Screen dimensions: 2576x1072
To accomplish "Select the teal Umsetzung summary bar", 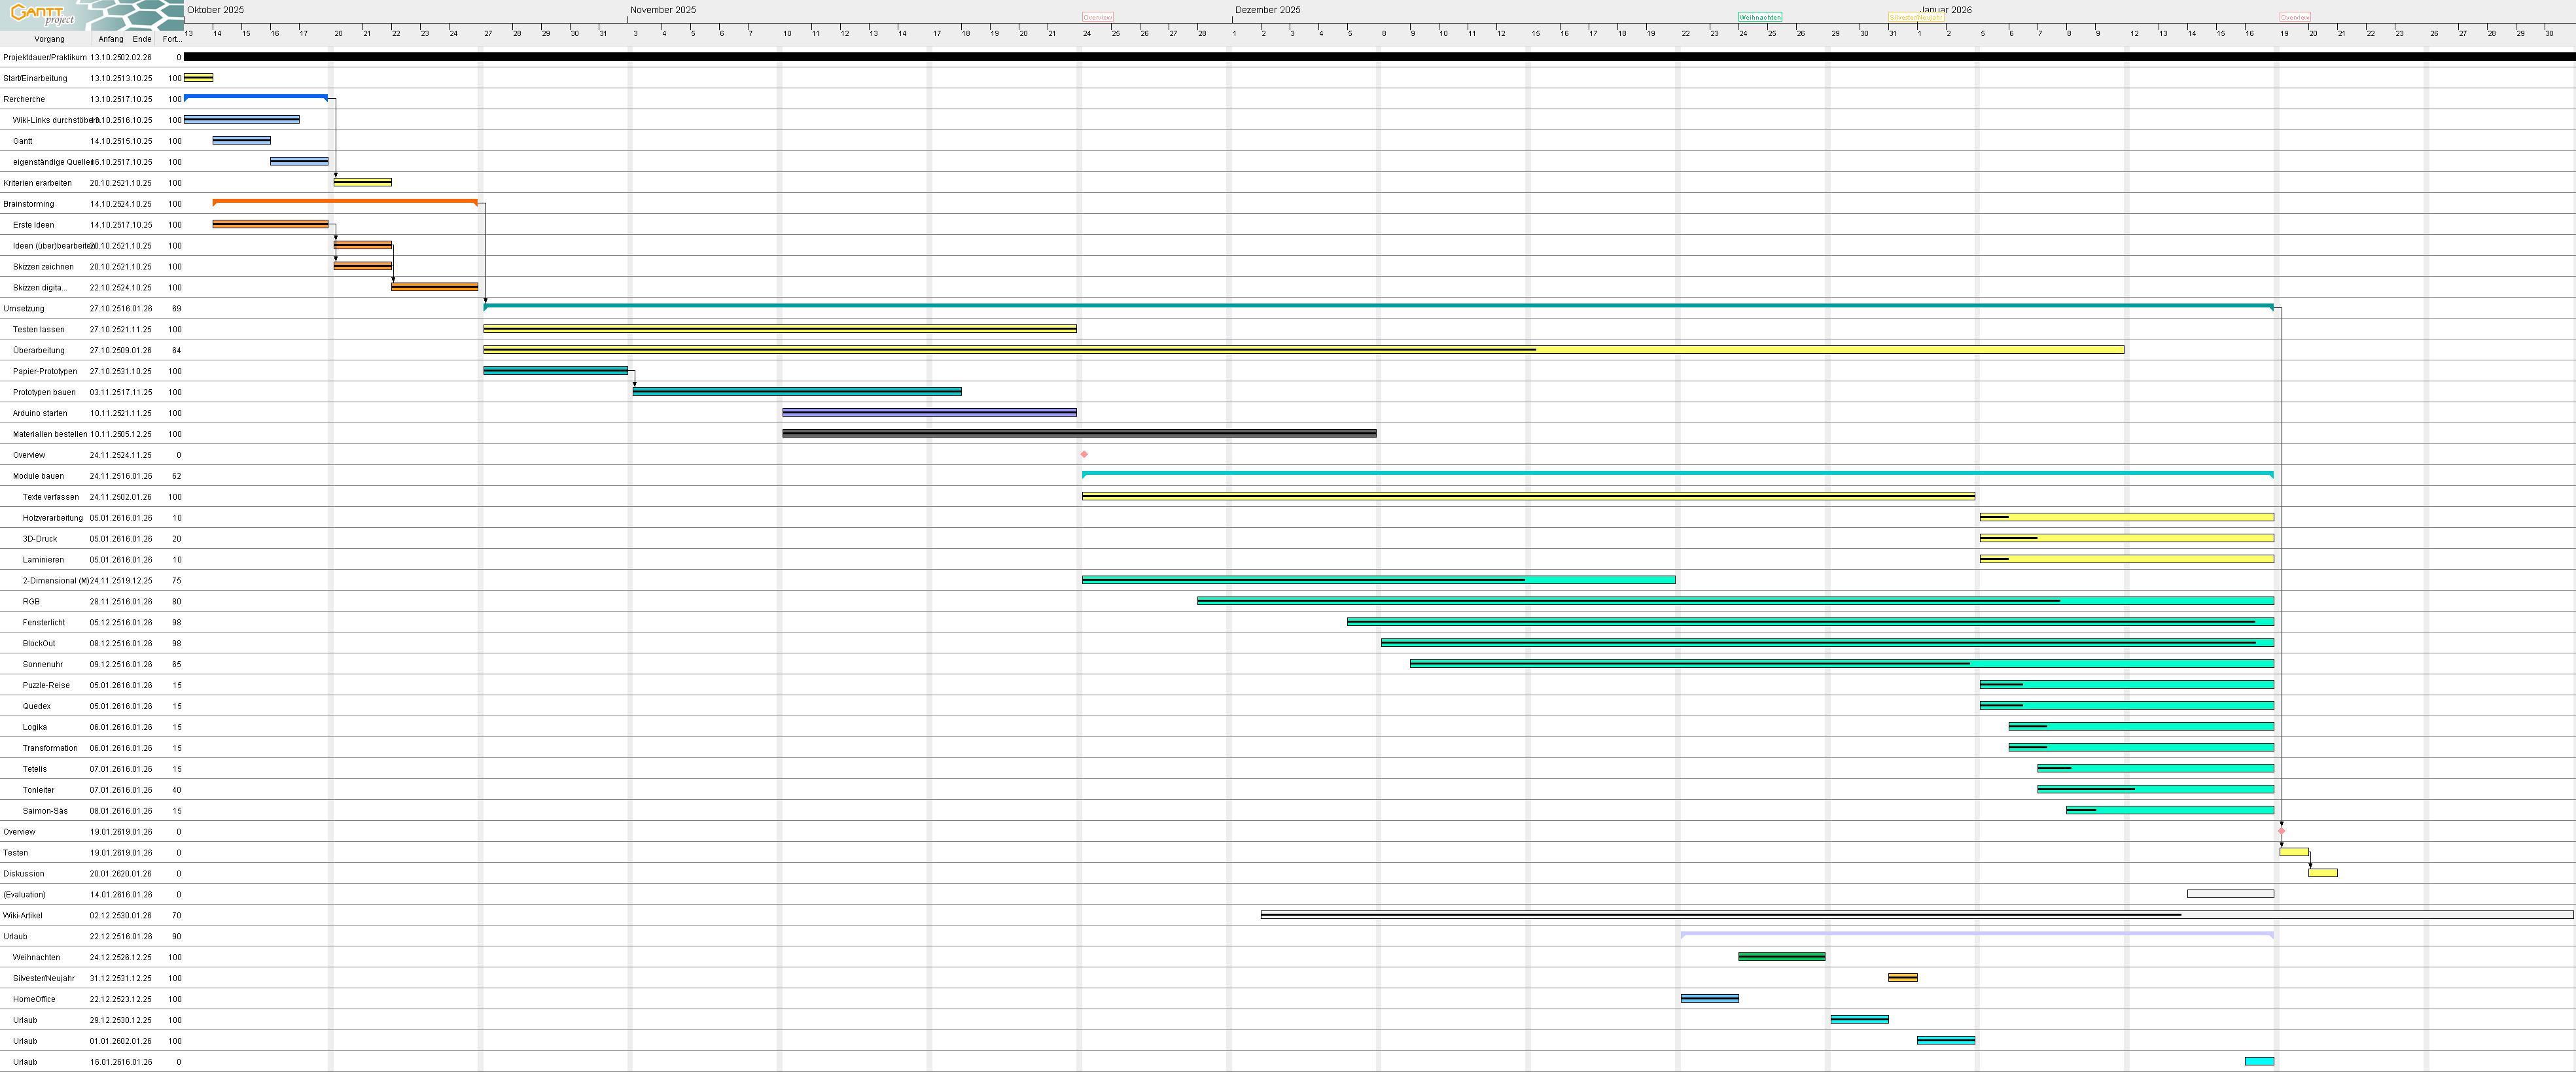I will (x=1378, y=306).
